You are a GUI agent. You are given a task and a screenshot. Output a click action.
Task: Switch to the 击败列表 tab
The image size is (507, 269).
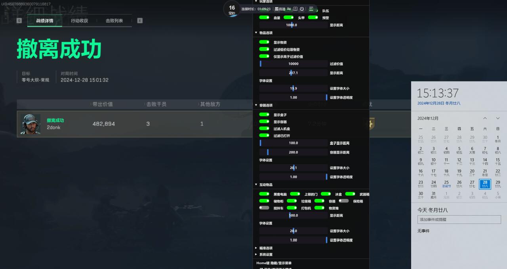114,21
